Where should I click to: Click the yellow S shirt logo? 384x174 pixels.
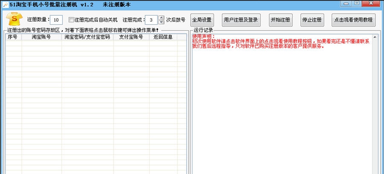tap(15, 19)
